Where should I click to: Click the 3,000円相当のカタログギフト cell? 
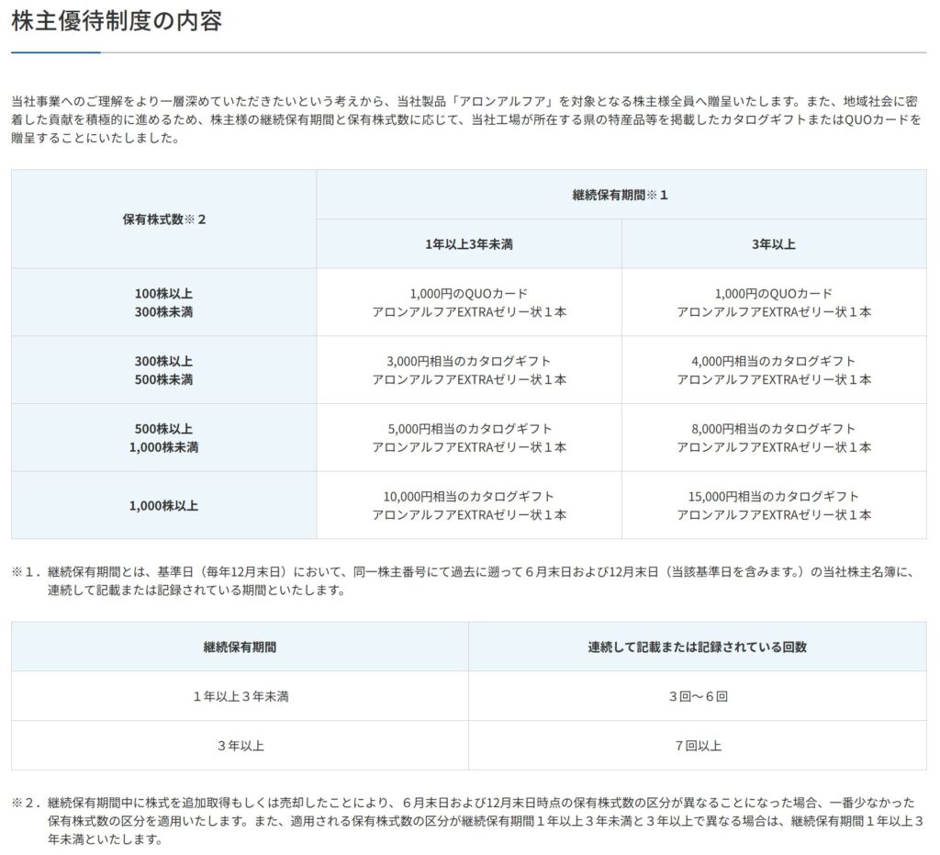click(469, 370)
